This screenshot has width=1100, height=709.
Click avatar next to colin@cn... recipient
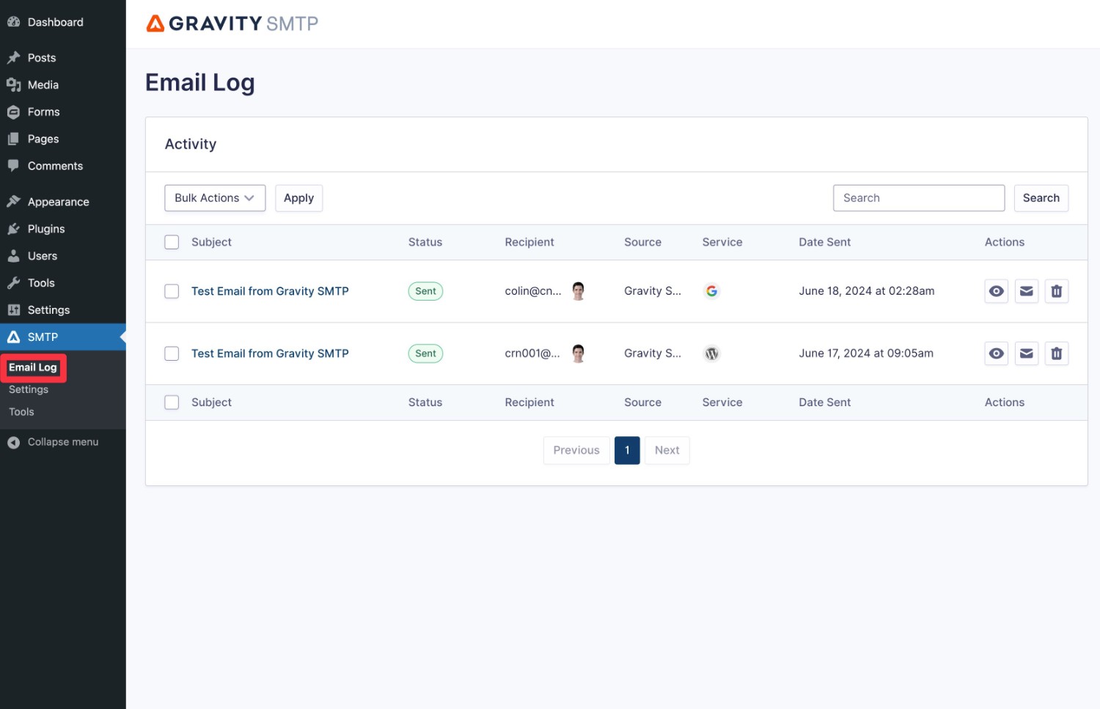coord(579,291)
